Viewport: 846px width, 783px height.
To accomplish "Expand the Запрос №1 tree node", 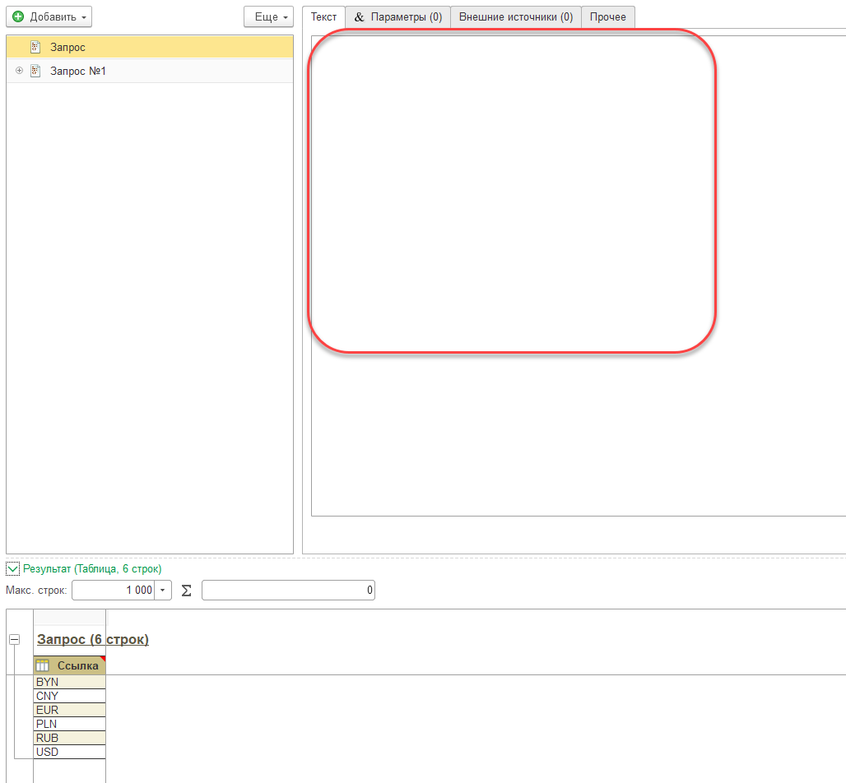I will pos(20,71).
